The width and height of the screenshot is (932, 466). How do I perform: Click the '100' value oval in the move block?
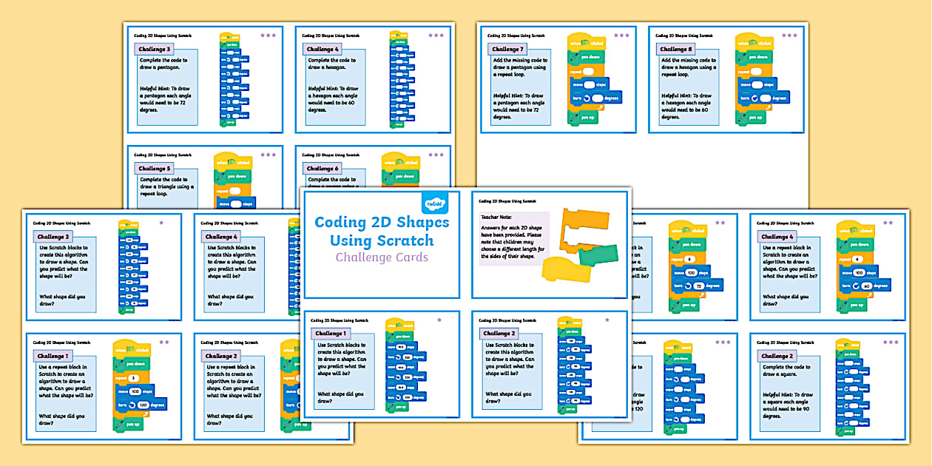coord(860,272)
